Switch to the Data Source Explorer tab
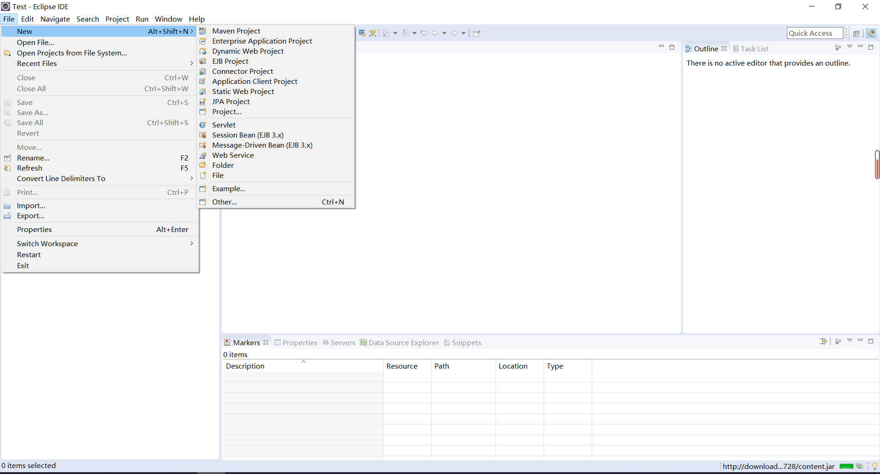 399,342
